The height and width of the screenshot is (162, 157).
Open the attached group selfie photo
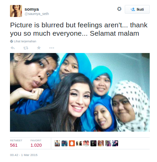(x=80, y=92)
